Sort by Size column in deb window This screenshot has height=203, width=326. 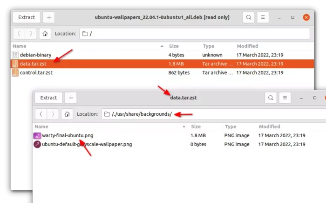(174, 46)
